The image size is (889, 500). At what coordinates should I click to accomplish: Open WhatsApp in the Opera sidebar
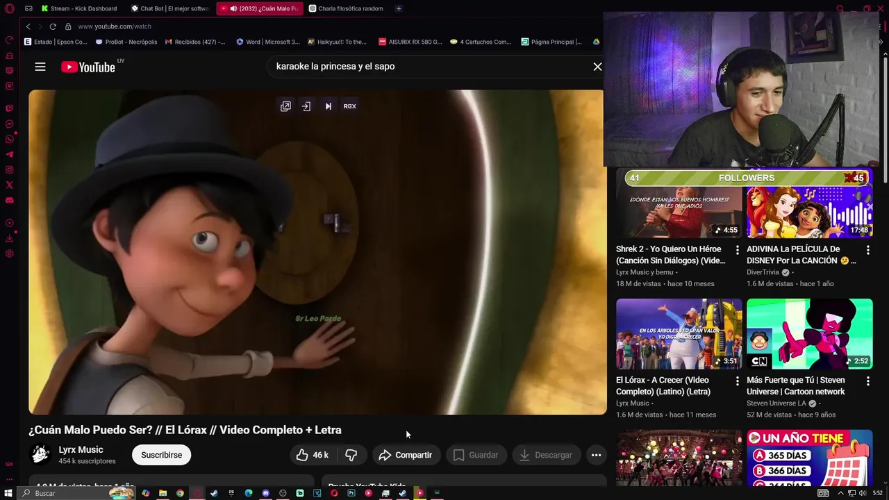[x=9, y=139]
